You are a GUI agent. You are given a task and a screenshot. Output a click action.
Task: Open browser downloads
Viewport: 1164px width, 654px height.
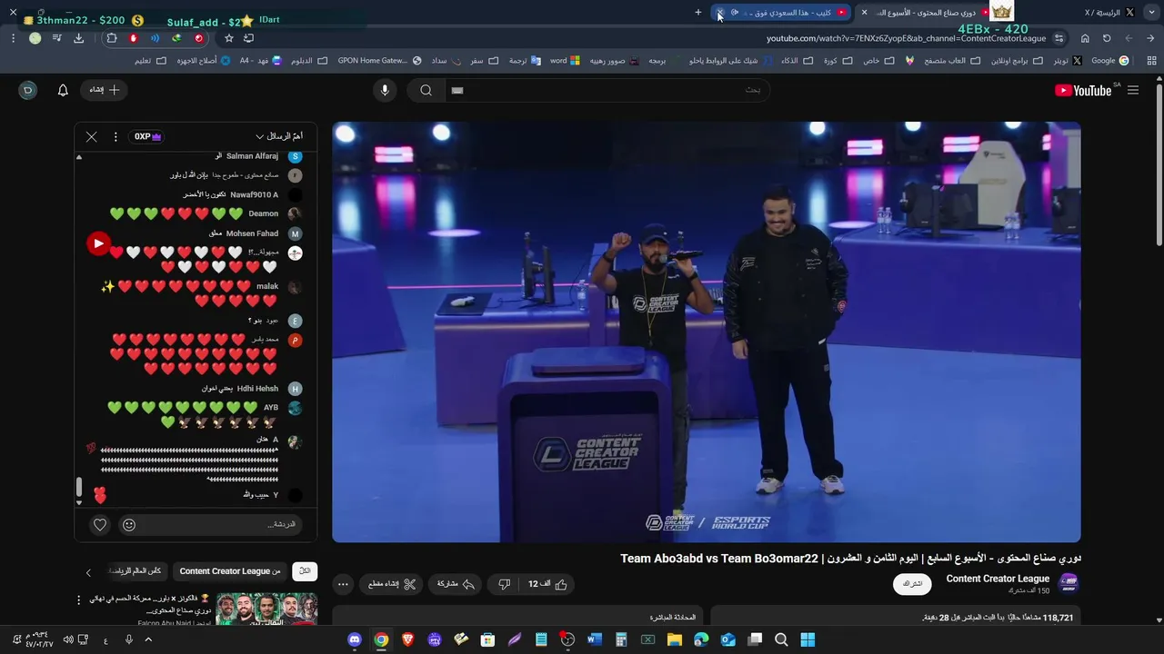tap(78, 38)
